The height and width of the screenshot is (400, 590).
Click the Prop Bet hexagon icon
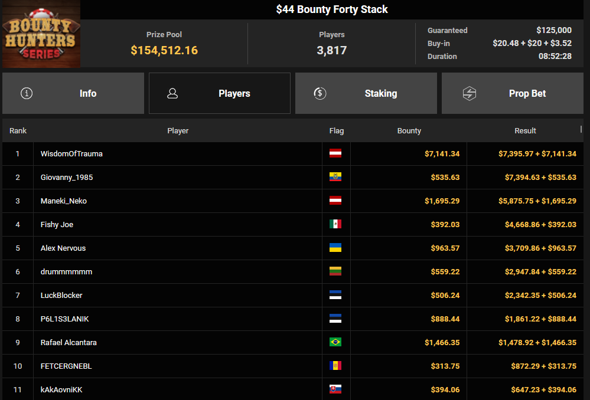coord(469,93)
